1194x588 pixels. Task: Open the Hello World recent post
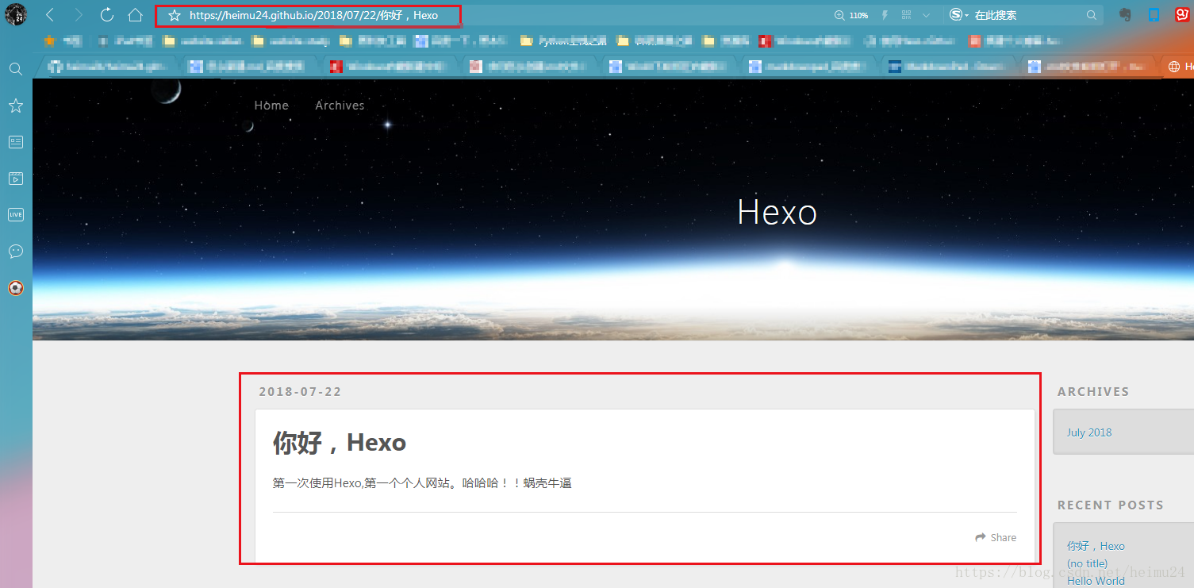coord(1096,581)
